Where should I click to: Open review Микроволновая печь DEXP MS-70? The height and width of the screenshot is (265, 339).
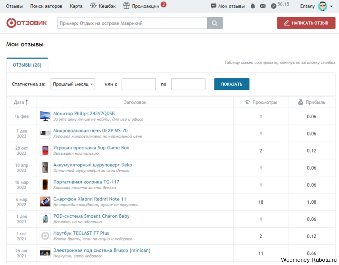pyautogui.click(x=90, y=131)
